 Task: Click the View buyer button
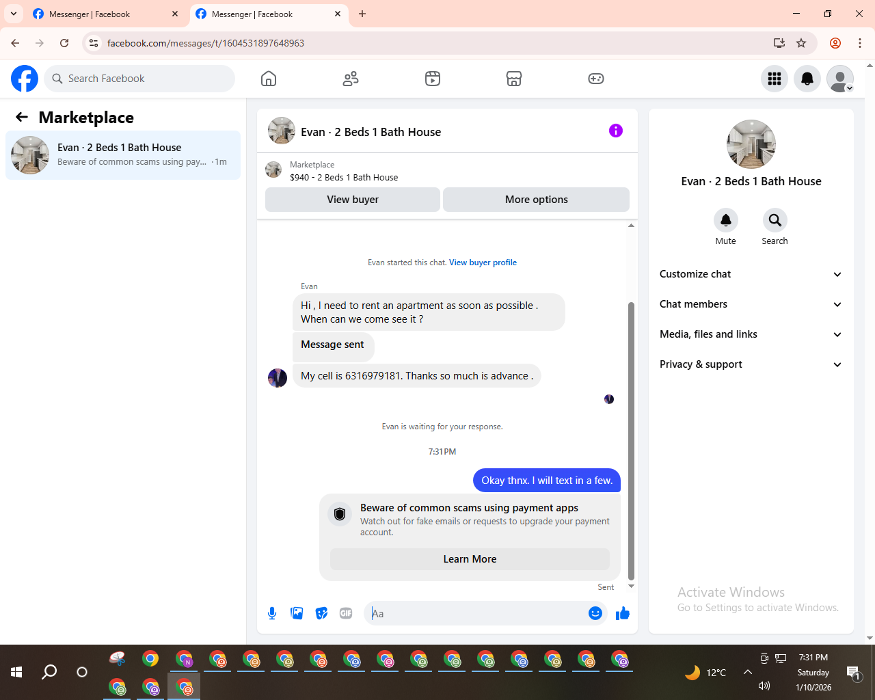[x=353, y=200]
